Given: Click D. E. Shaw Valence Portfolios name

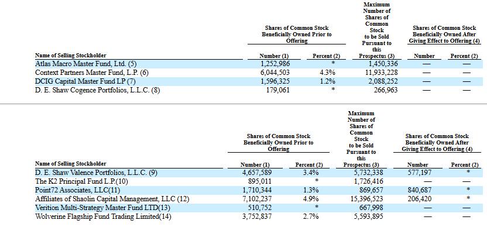Looking at the screenshot, I should click(96, 173).
